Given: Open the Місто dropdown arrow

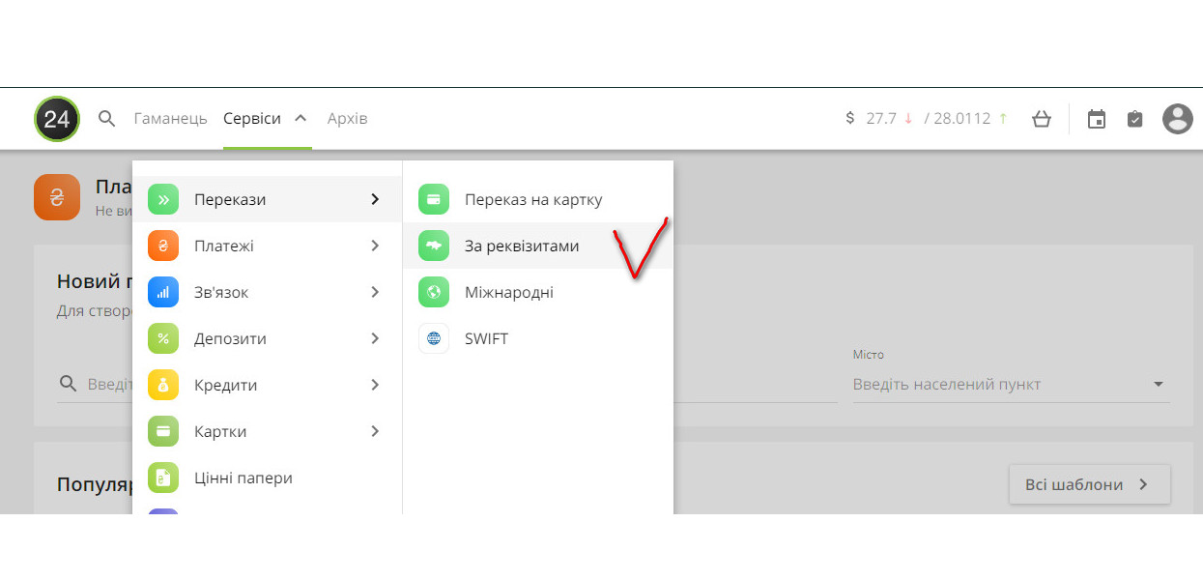Looking at the screenshot, I should click(x=1159, y=385).
